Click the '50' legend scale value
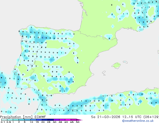This screenshot has height=123, width=159. (x=77, y=122)
